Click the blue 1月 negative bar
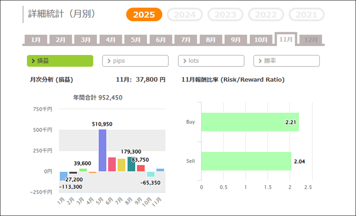The height and width of the screenshot is (216, 356). 63,176
